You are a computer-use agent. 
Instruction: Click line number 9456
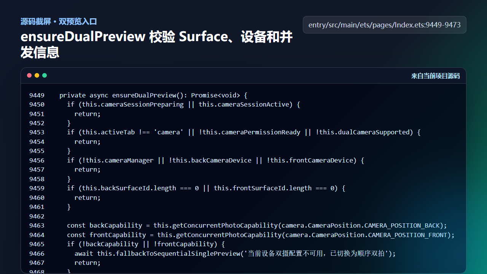pos(37,160)
